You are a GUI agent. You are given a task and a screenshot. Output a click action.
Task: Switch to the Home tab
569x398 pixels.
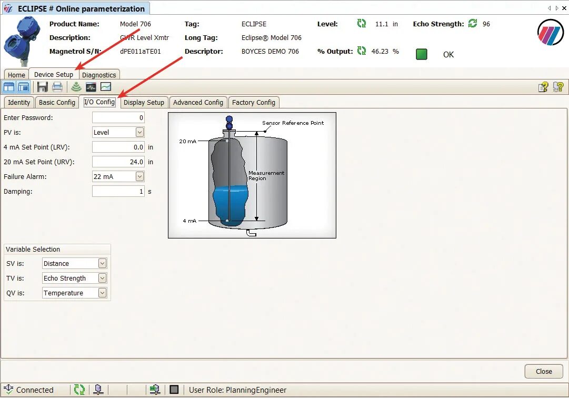[x=16, y=75]
